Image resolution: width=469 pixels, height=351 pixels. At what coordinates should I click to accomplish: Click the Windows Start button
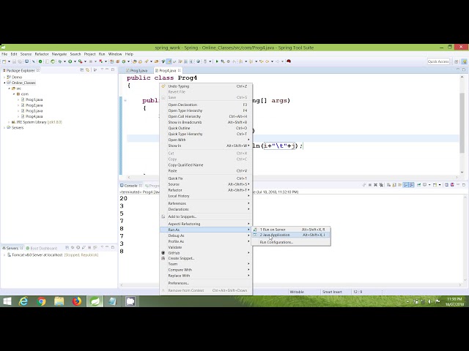(x=7, y=301)
